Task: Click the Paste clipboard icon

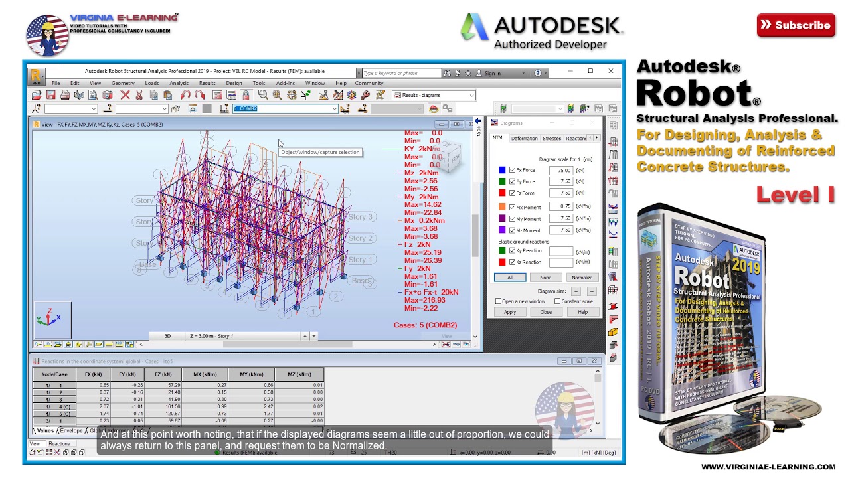Action: [x=168, y=95]
